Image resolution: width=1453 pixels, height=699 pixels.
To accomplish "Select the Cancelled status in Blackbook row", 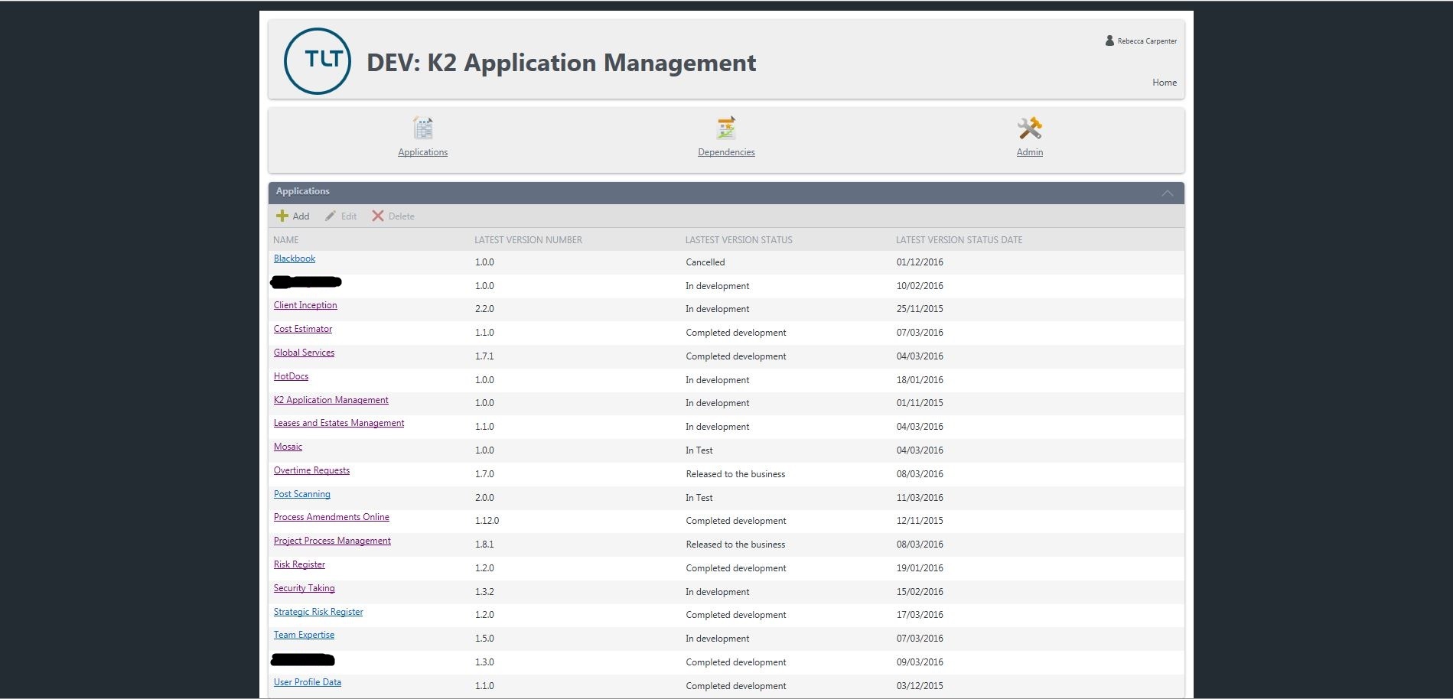I will click(705, 262).
